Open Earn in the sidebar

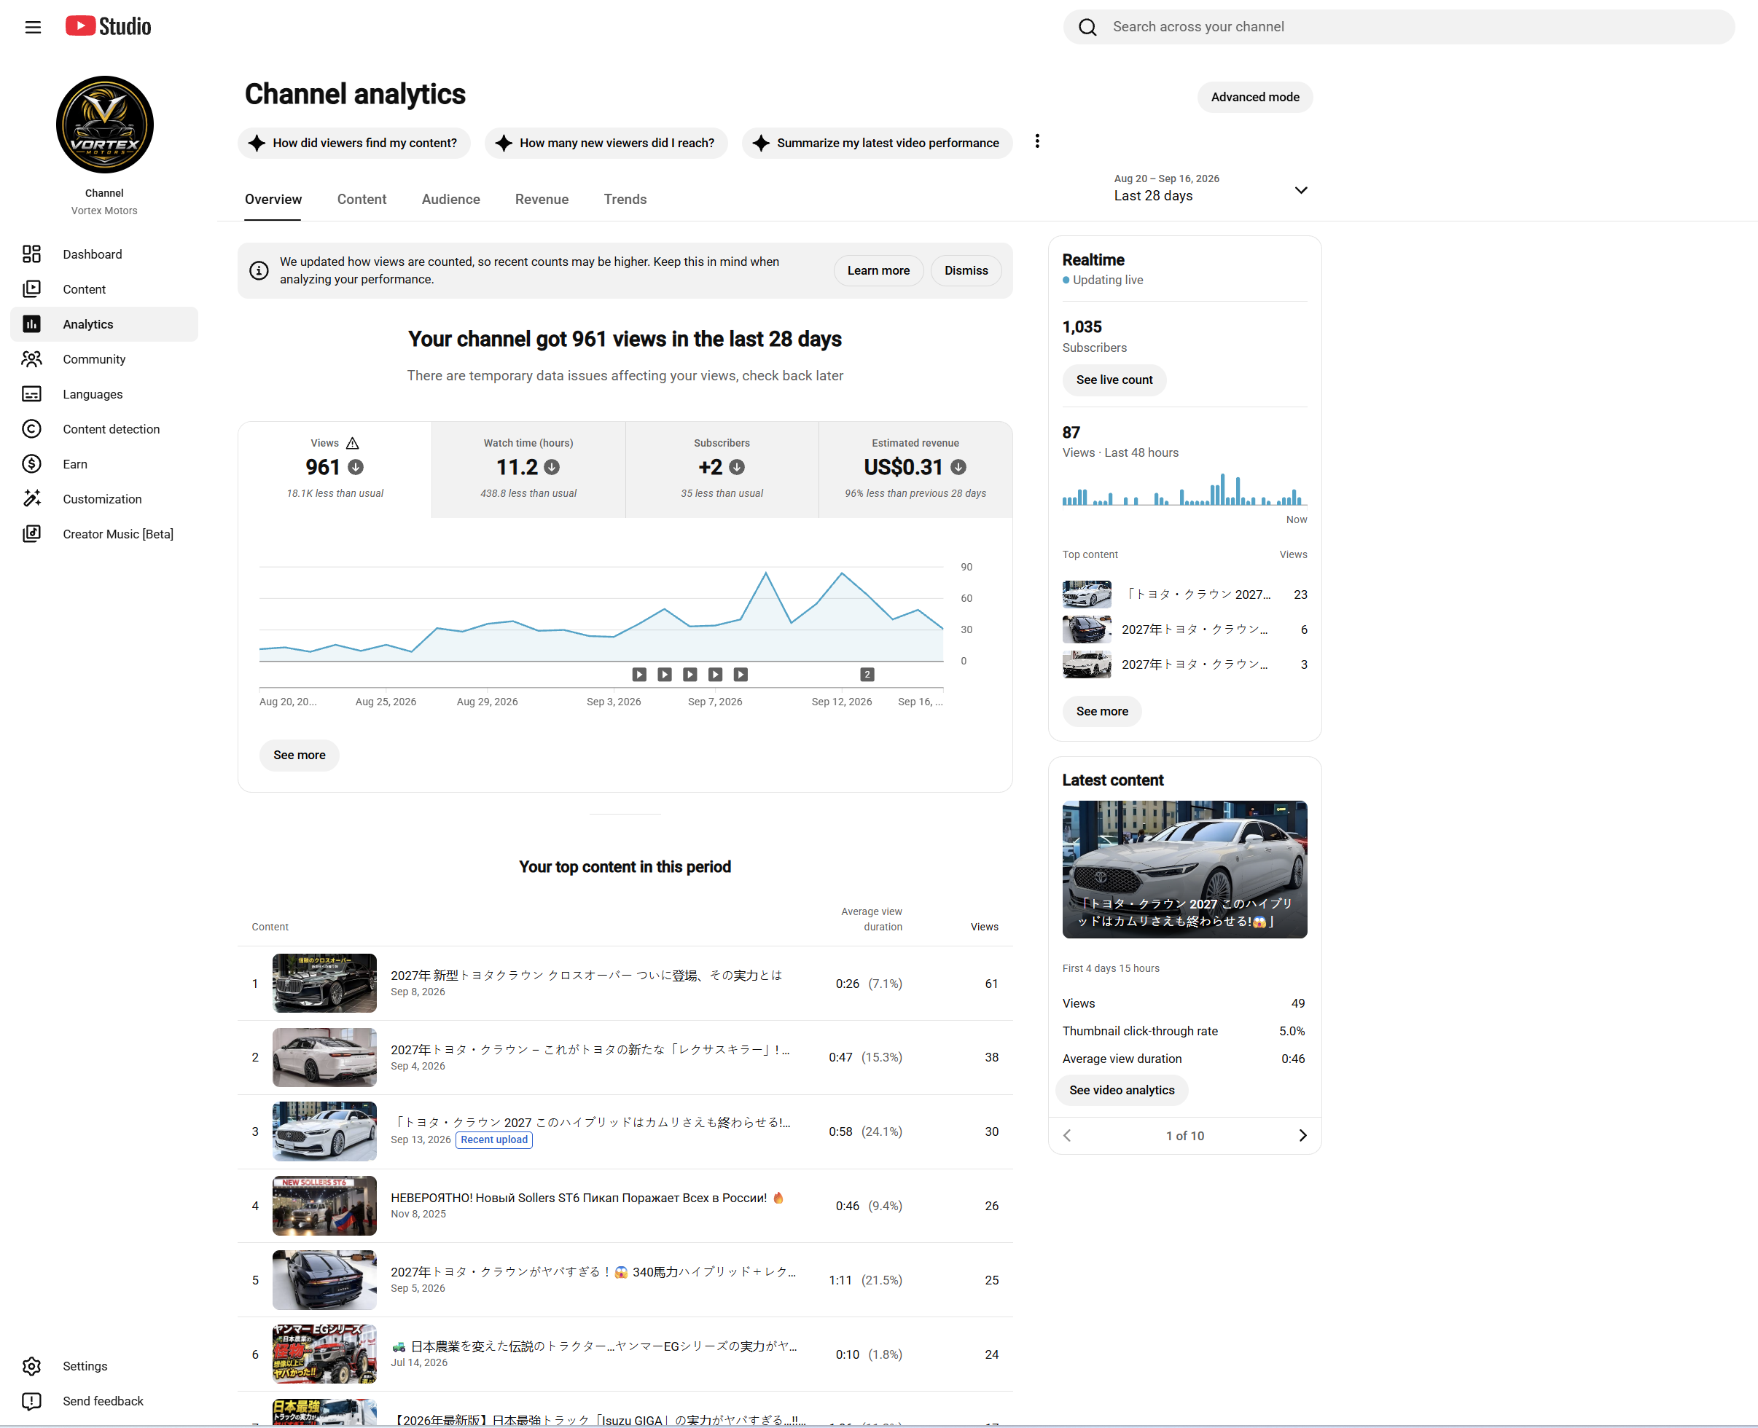(104, 464)
